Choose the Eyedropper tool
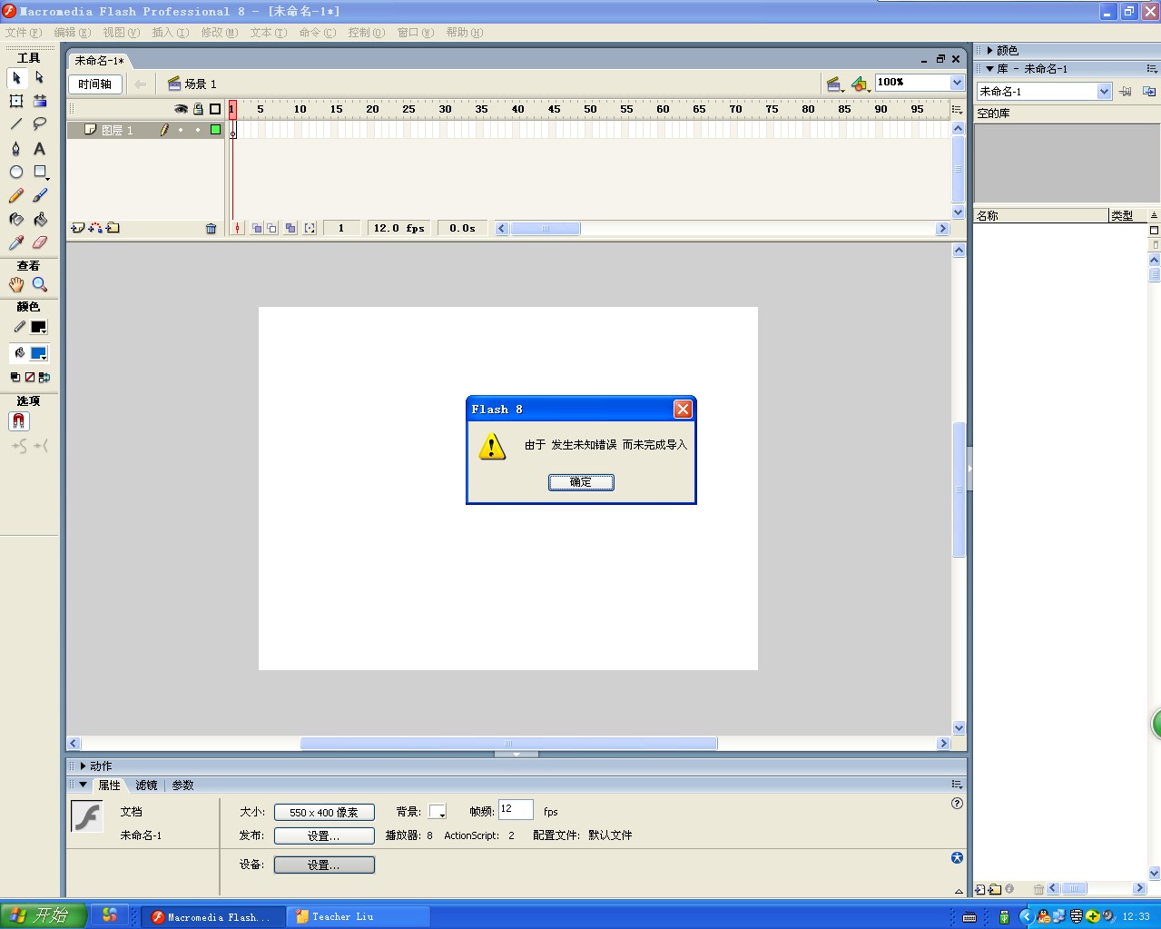1161x929 pixels. click(x=15, y=242)
